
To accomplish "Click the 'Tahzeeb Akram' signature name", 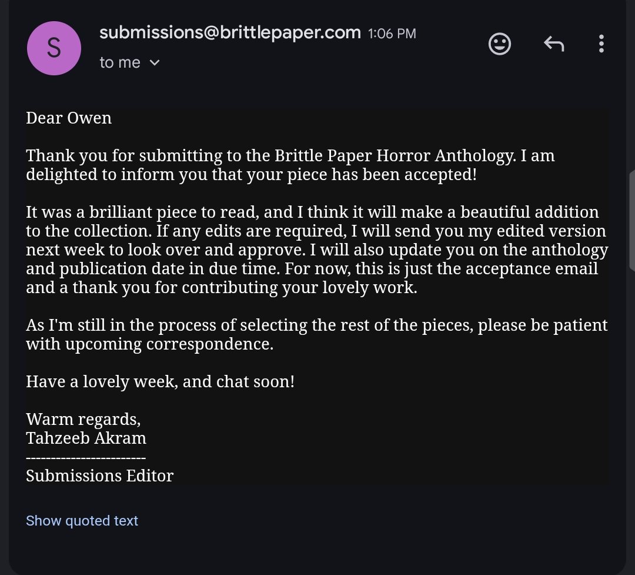I will point(86,438).
